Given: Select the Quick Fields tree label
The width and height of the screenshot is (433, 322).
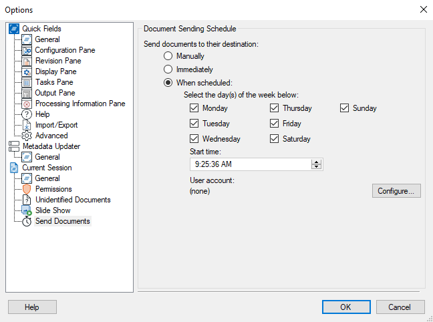Looking at the screenshot, I should pos(41,29).
